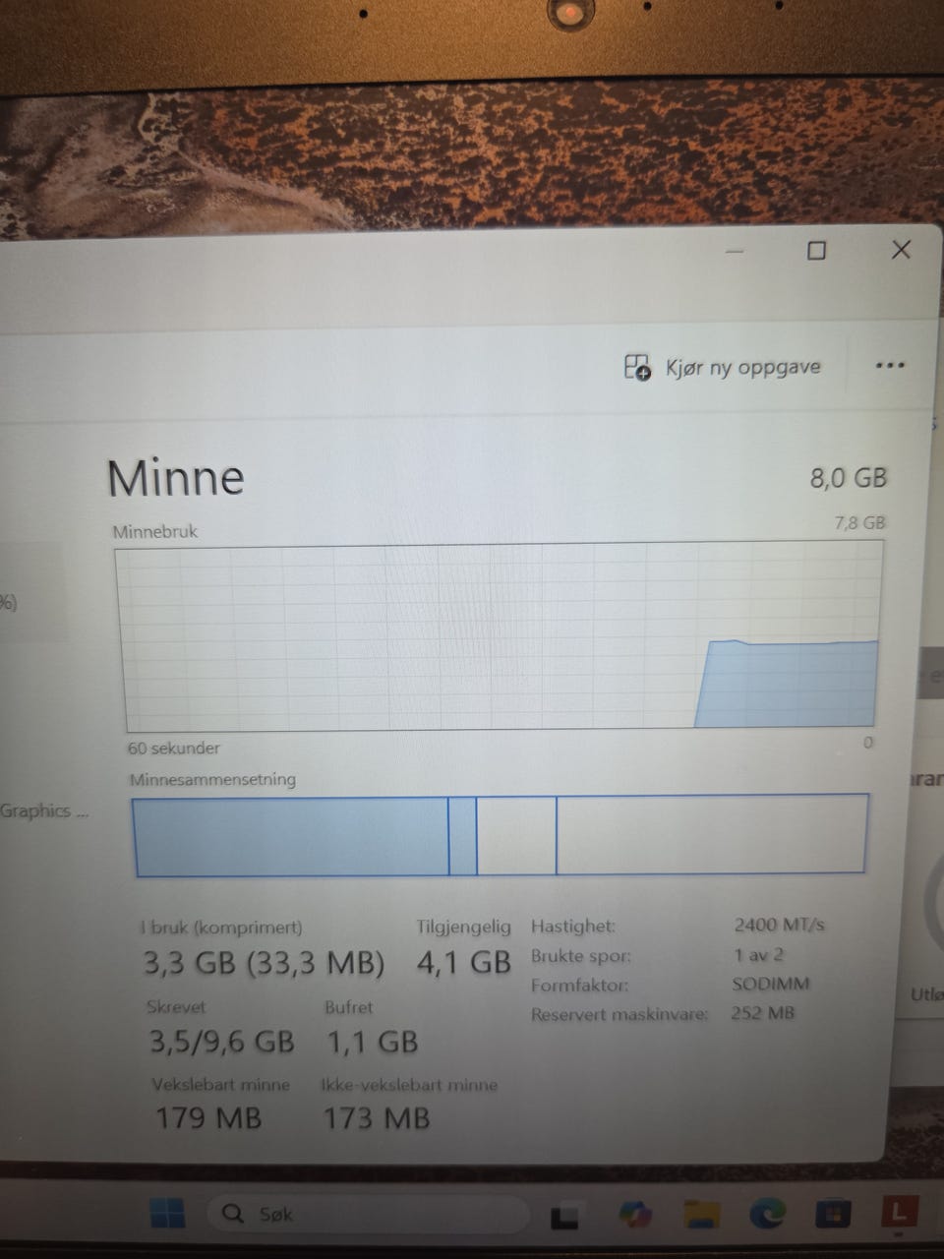Viewport: 944px width, 1259px height.
Task: Launch Copilot from the taskbar
Action: tap(635, 1217)
